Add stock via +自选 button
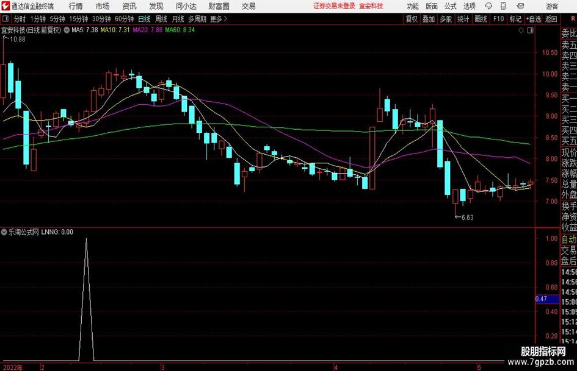The width and height of the screenshot is (577, 371). tap(534, 19)
